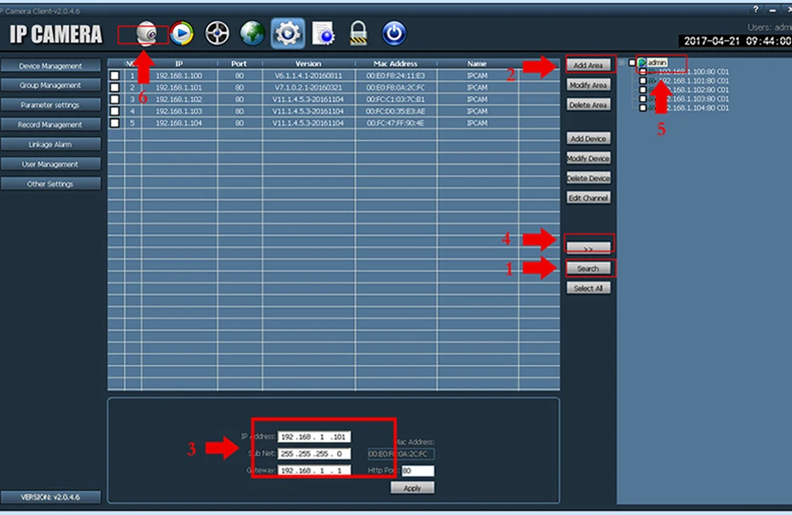Click the Sub Net input field

(x=313, y=454)
